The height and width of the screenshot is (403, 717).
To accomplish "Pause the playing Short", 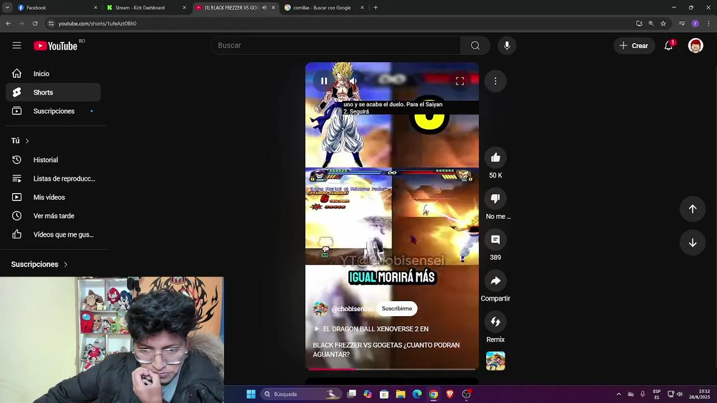I will (324, 81).
